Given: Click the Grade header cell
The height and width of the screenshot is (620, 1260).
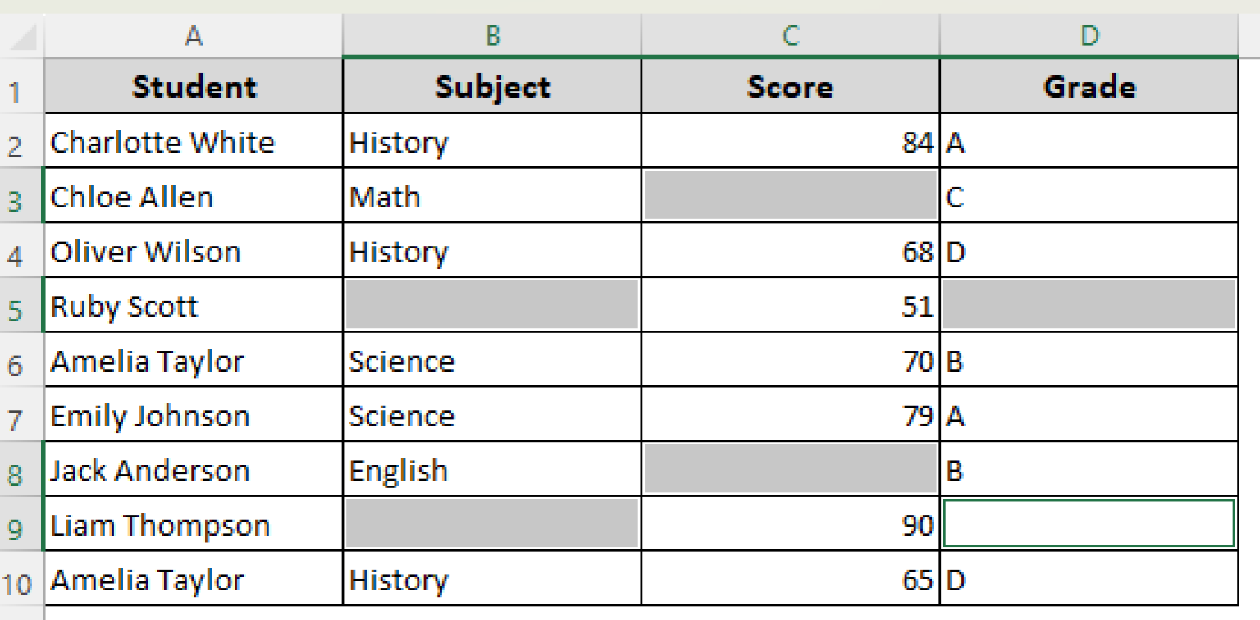Looking at the screenshot, I should 1089,86.
